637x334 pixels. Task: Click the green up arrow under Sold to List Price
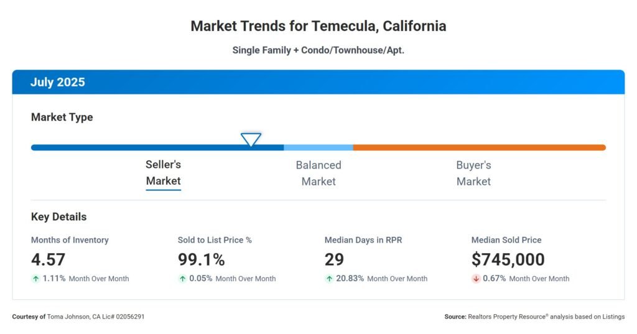tap(182, 279)
